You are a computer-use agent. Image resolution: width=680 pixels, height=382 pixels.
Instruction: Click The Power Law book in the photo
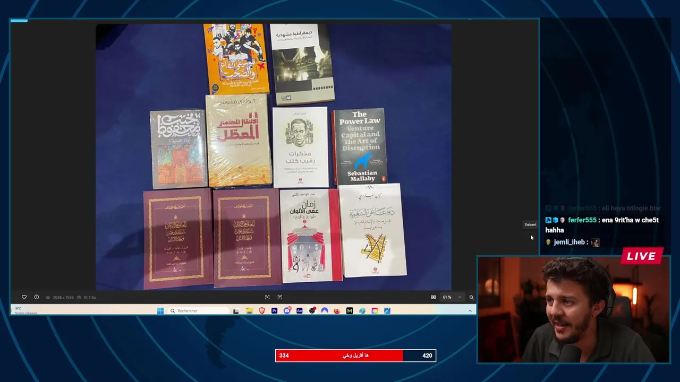click(x=360, y=146)
